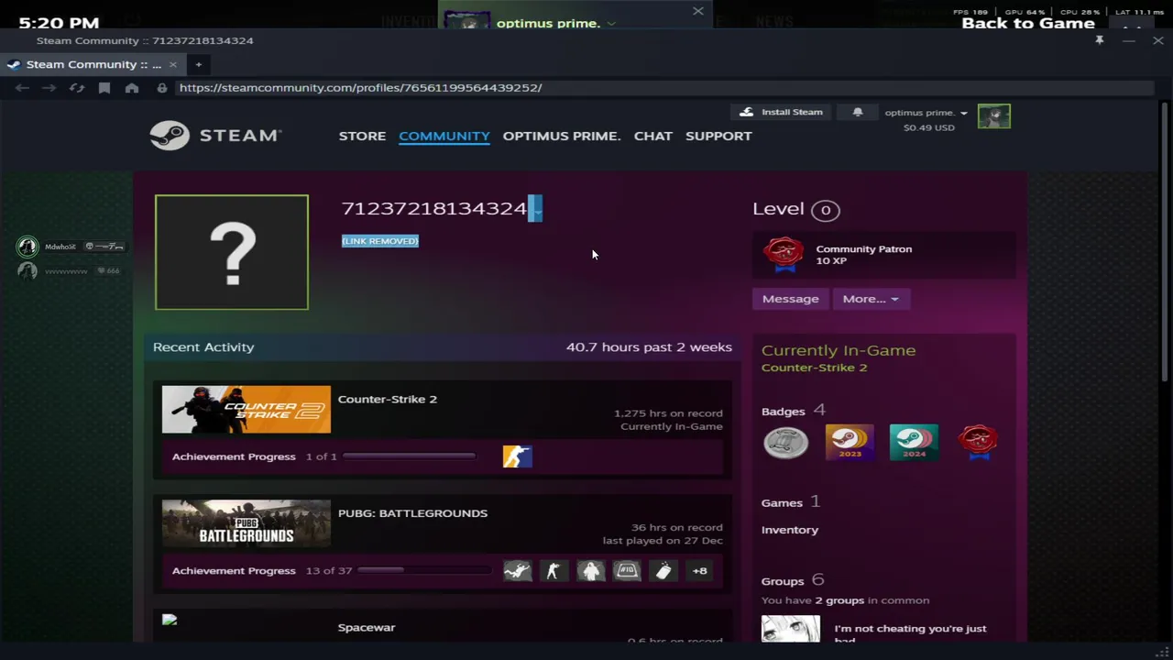This screenshot has height=660, width=1173.
Task: Click the URL address field
Action: 665,88
